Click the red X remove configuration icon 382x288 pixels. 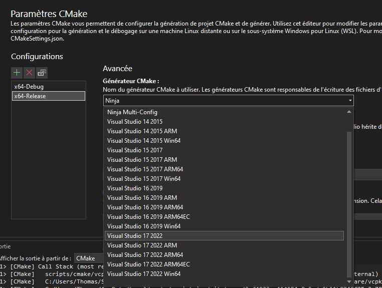[x=29, y=73]
